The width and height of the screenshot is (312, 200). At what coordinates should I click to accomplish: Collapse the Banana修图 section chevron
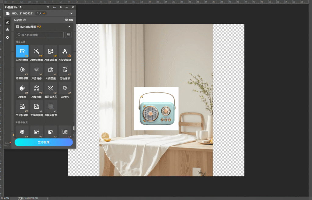coord(69,27)
